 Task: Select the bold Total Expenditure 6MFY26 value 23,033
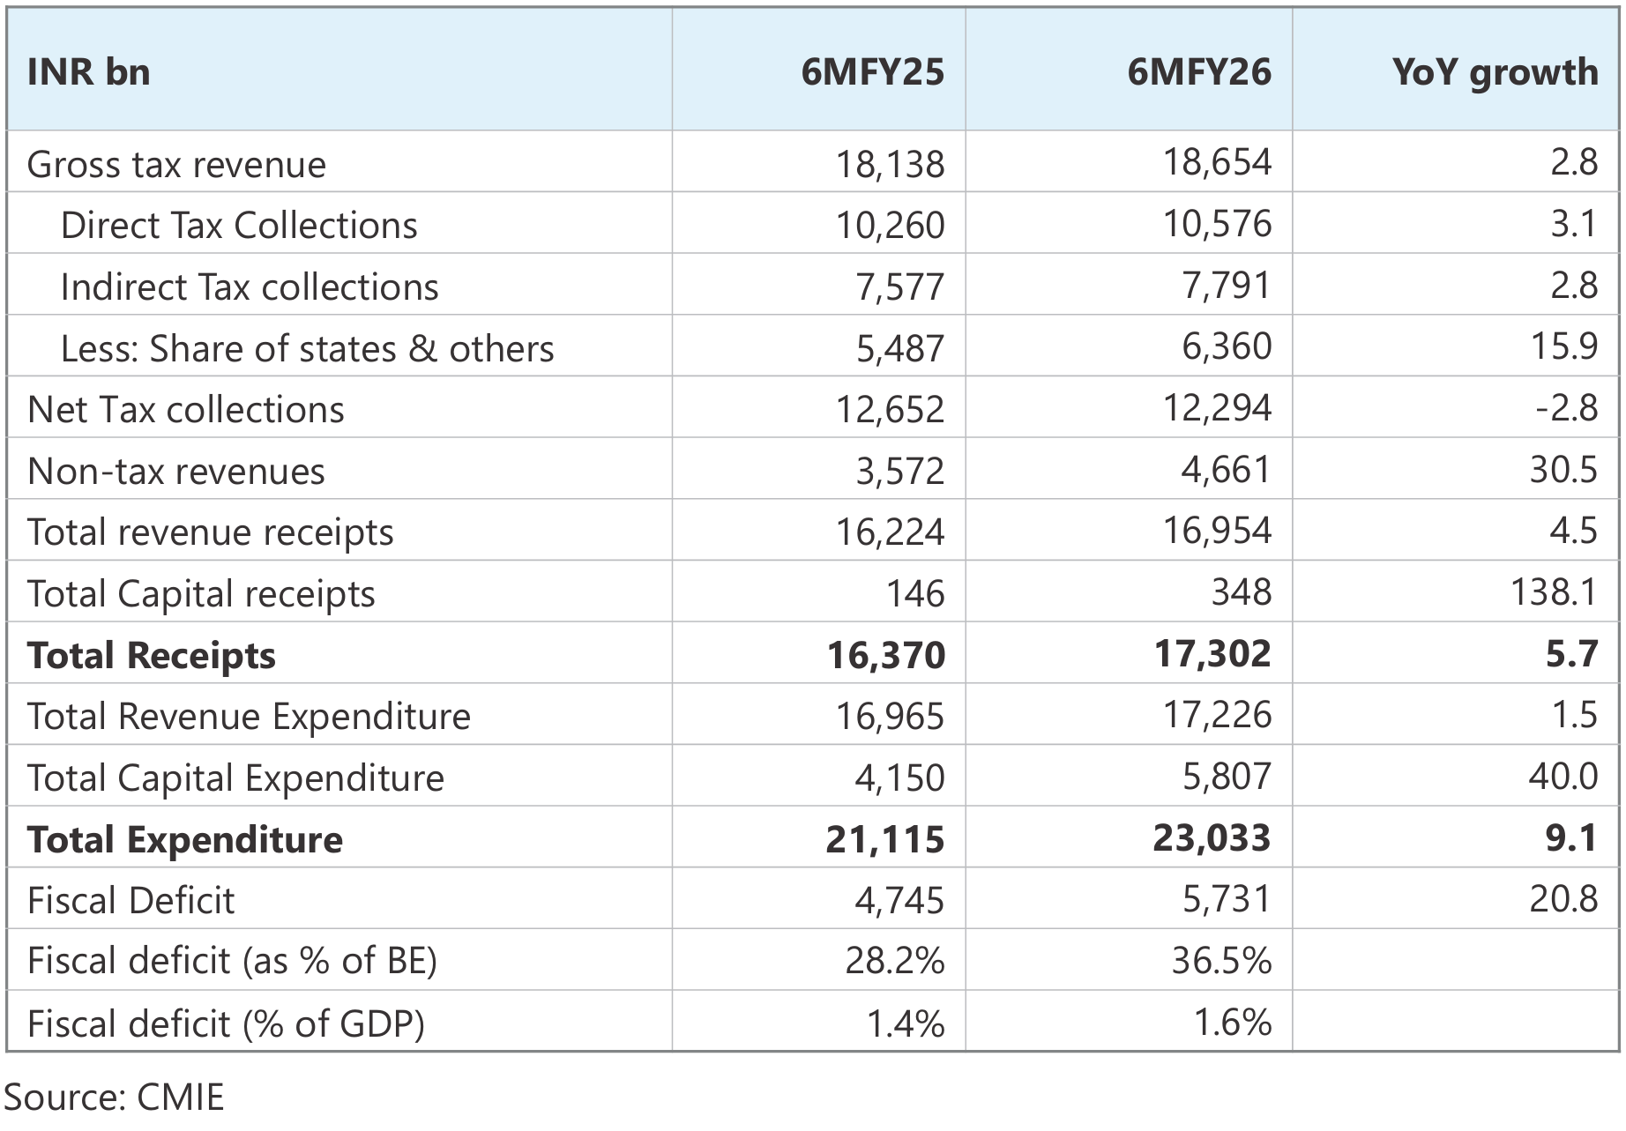1212,838
